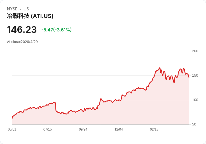Image resolution: width=206 pixels, height=144 pixels.
Task: Click the 12/04 date label
Action: pos(119,129)
